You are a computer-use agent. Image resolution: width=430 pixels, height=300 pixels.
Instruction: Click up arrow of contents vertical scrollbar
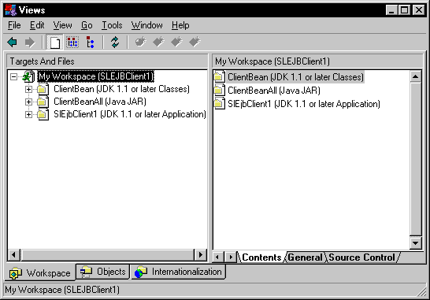tap(416, 76)
